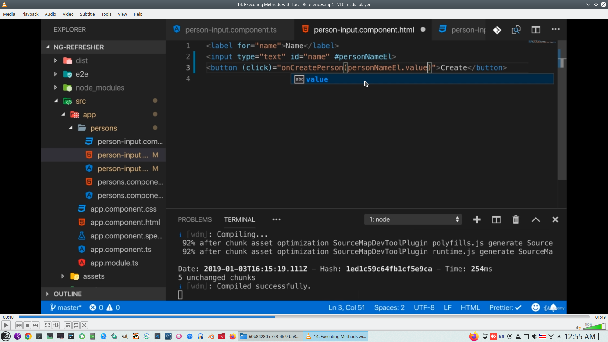Switch to file manager taskbar window
The height and width of the screenshot is (342, 608).
[271, 336]
